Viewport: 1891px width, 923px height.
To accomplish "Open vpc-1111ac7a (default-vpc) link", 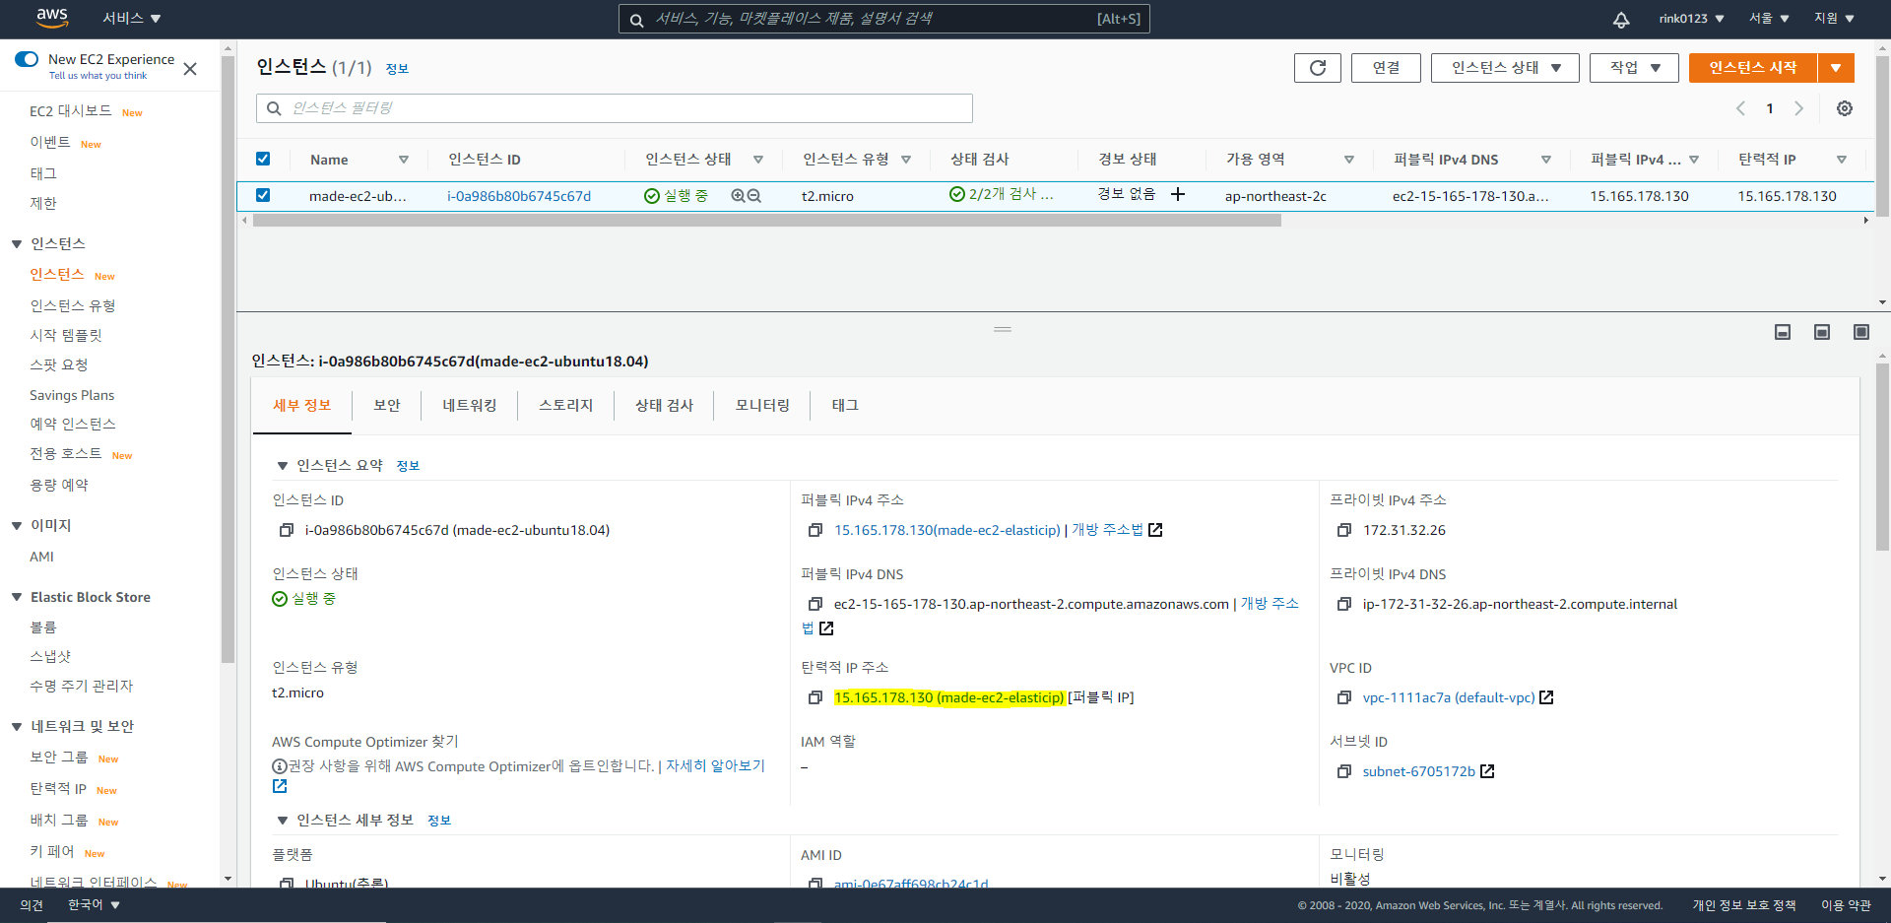I will 1449,697.
